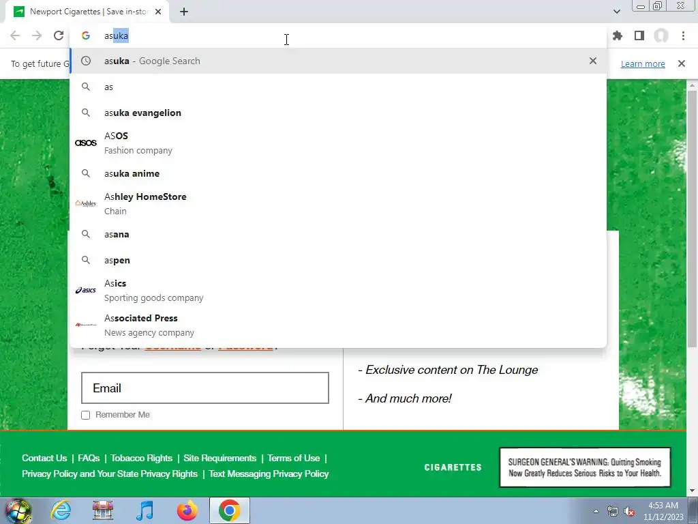The height and width of the screenshot is (524, 698).
Task: Click the network tray icon
Action: pyautogui.click(x=613, y=512)
